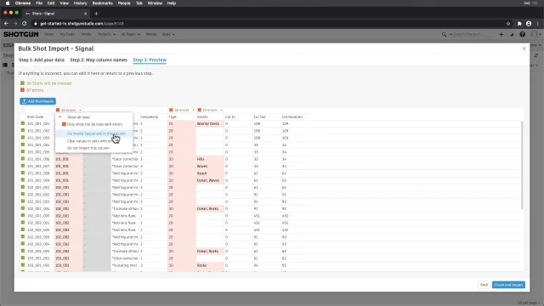
Task: Click Assets cell Ocean, Rocks in row 102_001_004
Action: click(210, 208)
